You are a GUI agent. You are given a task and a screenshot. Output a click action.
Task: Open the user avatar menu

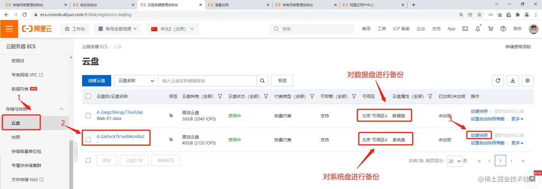click(533, 29)
